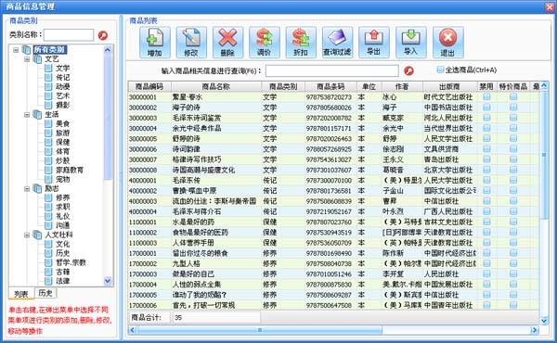Collapse the 所有类别 root node
The width and height of the screenshot is (557, 343).
(16, 50)
